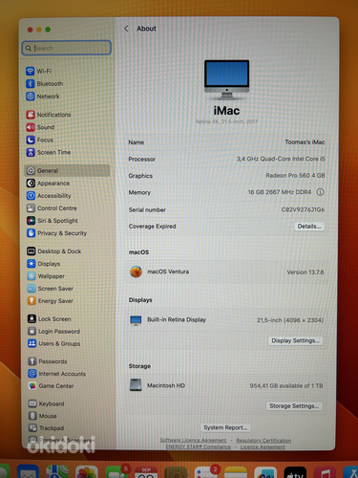Screen dimensions: 358x478
Task: Click Radeon Pro 560 4 GB text
Action: (295, 175)
